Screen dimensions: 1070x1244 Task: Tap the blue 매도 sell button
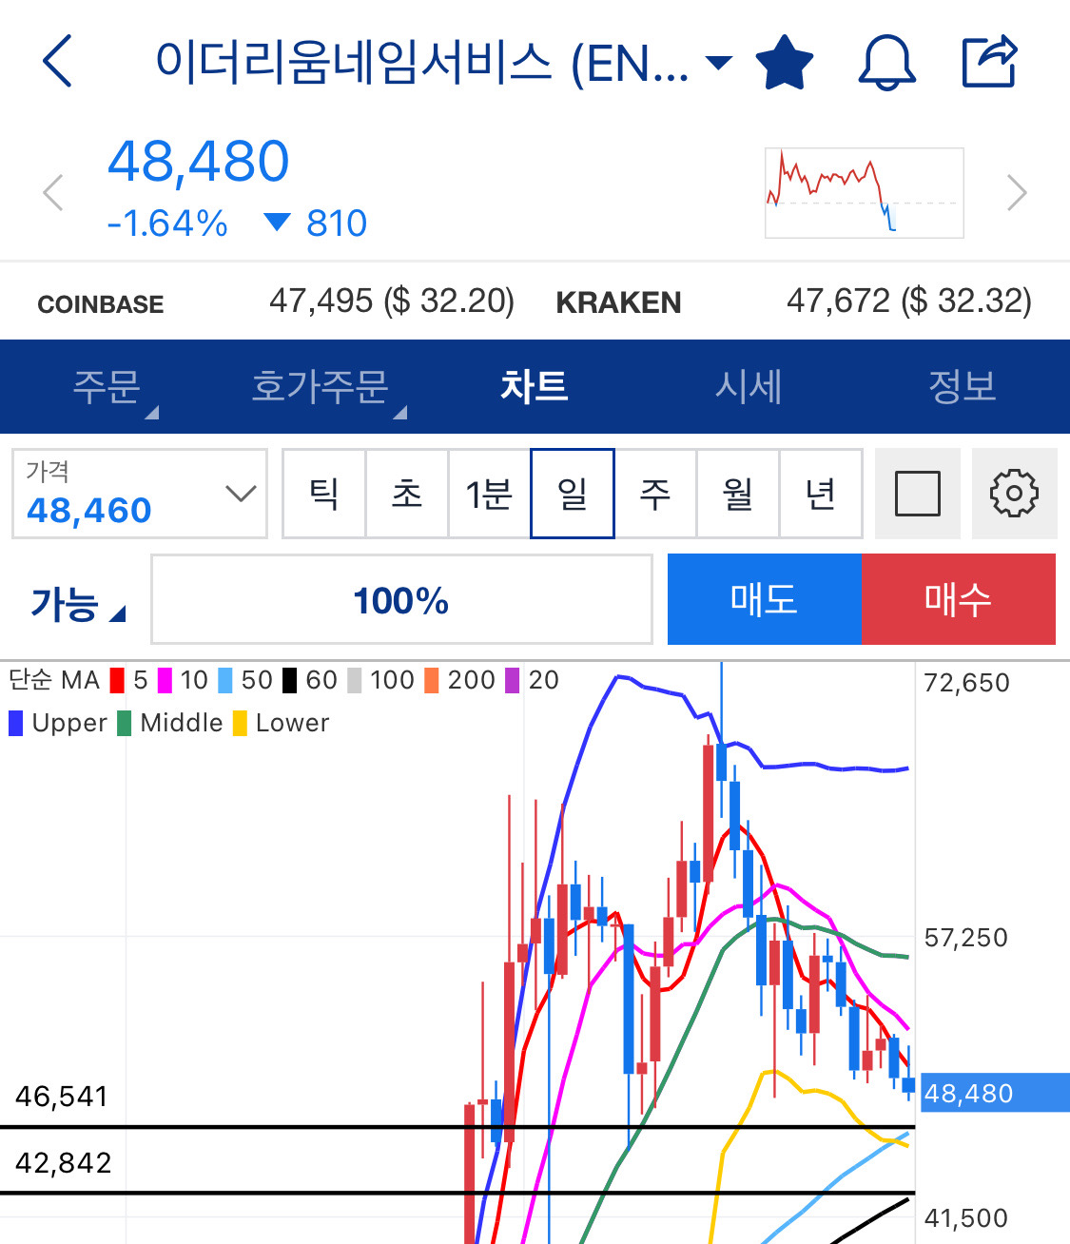765,599
